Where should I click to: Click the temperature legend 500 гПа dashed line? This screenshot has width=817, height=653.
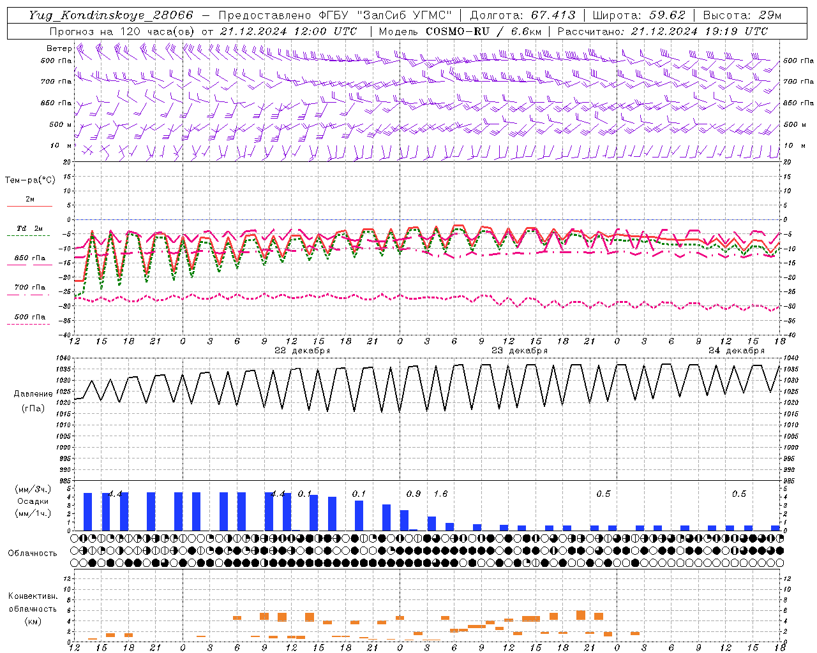[29, 324]
